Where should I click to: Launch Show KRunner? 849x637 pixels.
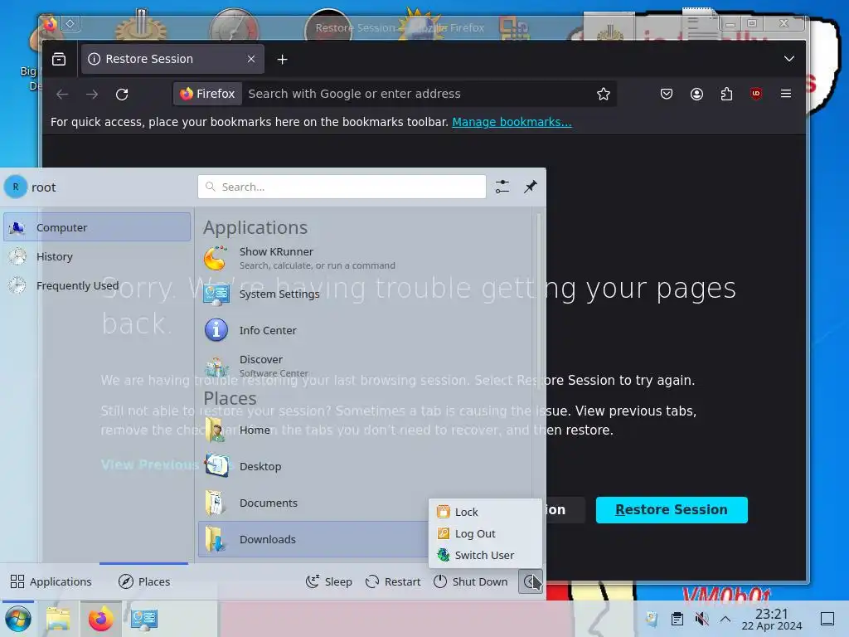coord(366,258)
